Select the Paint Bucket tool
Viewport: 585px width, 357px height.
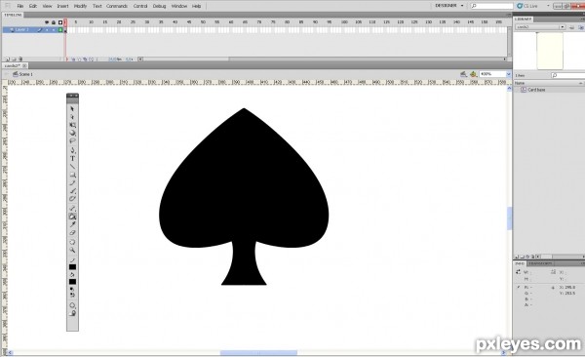click(72, 217)
